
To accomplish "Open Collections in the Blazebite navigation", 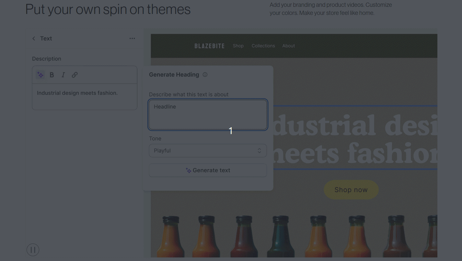I will tap(263, 46).
